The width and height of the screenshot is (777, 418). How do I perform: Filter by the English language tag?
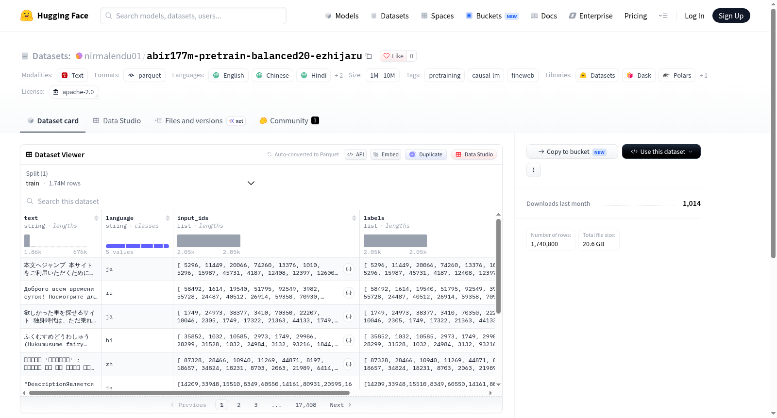click(228, 75)
